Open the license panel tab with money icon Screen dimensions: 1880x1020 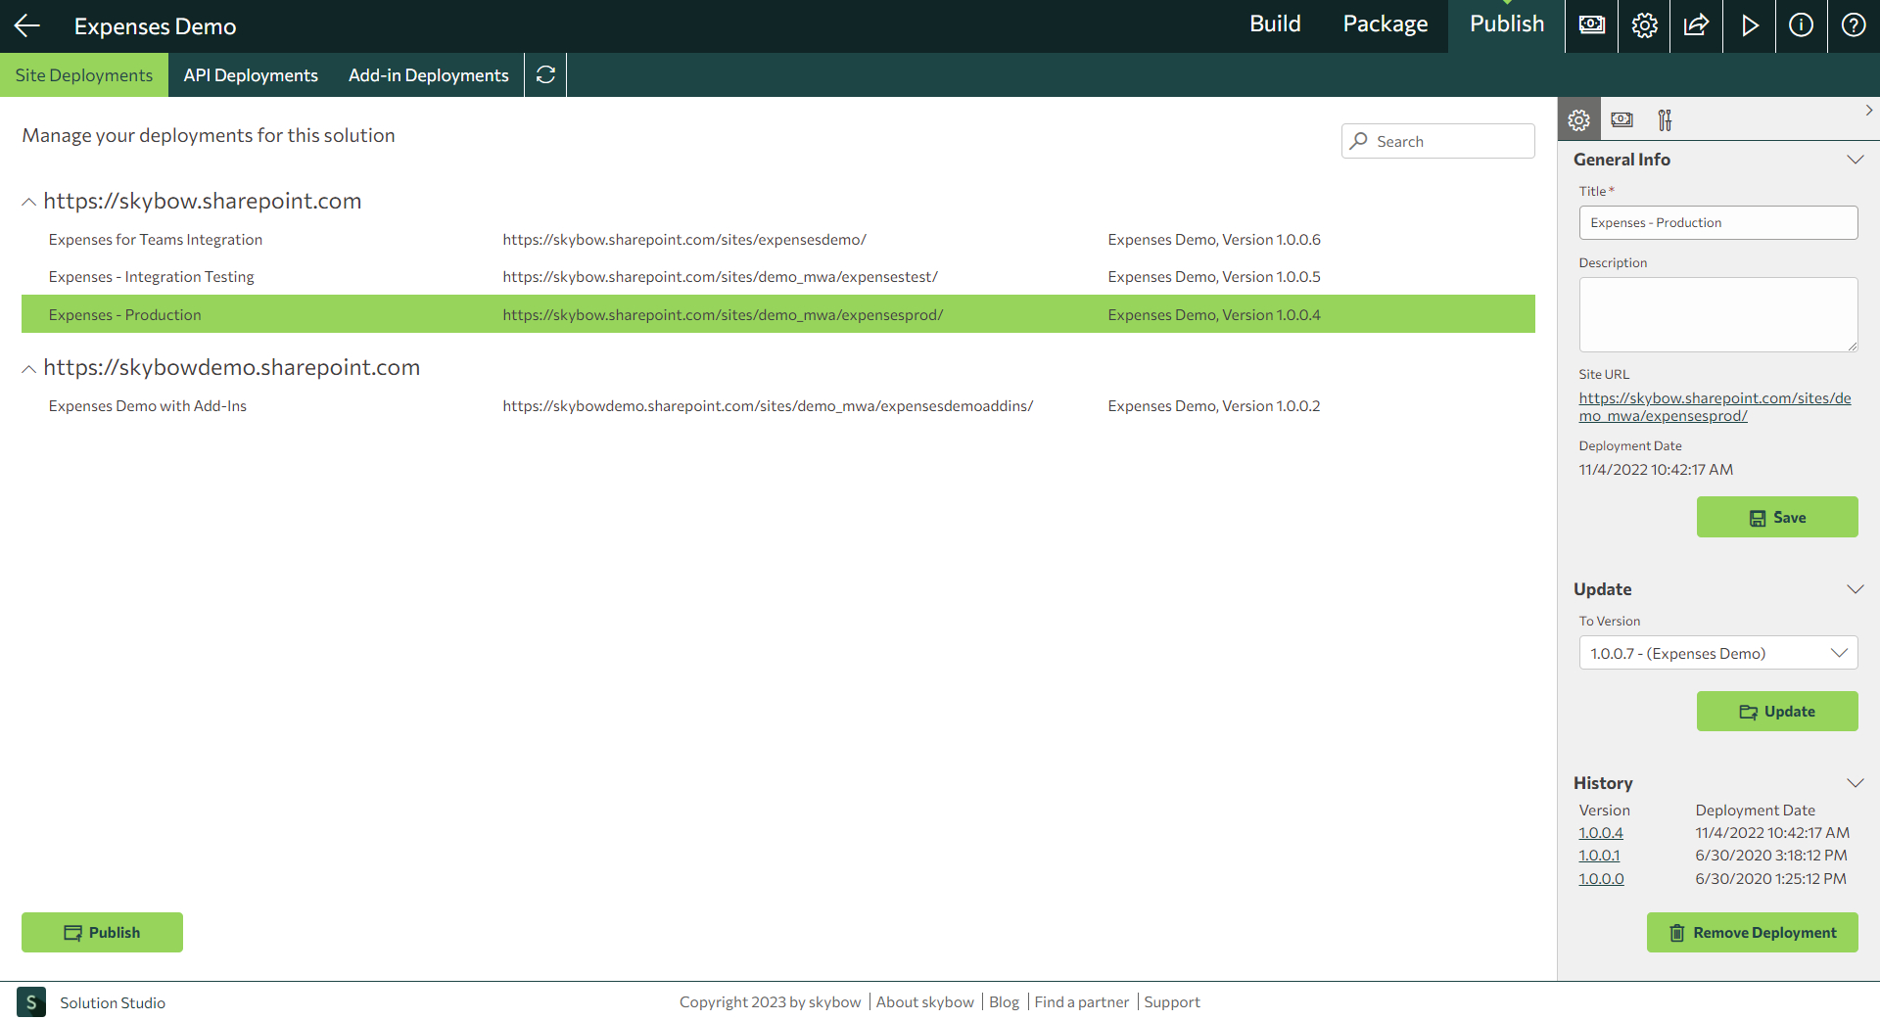click(1621, 119)
